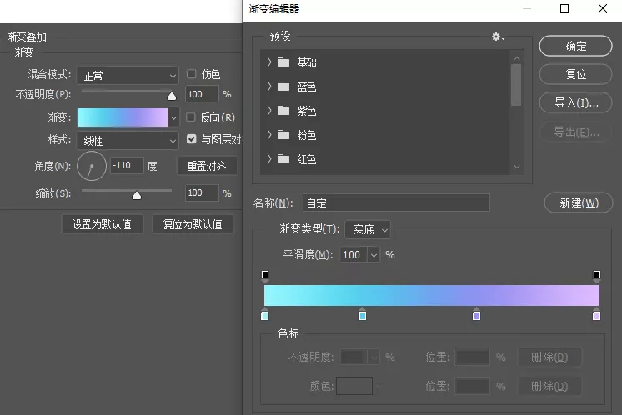Enable the 反向(R) reverse checkbox
The image size is (622, 415).
click(191, 117)
